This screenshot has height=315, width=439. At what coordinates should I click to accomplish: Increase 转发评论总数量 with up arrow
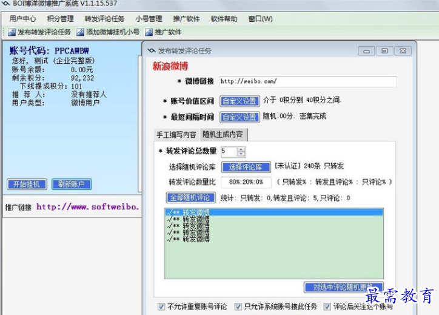click(241, 149)
